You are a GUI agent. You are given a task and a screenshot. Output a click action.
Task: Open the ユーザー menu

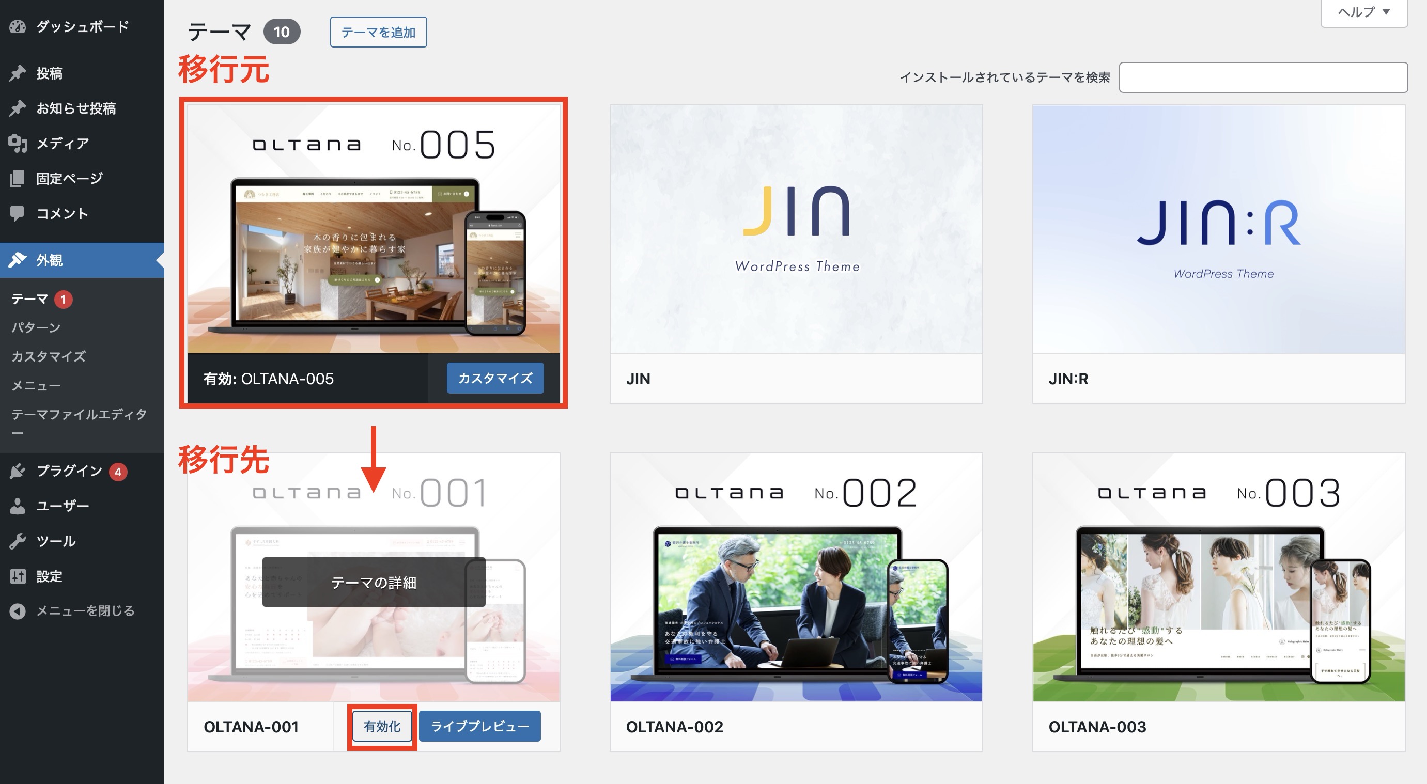(82, 506)
